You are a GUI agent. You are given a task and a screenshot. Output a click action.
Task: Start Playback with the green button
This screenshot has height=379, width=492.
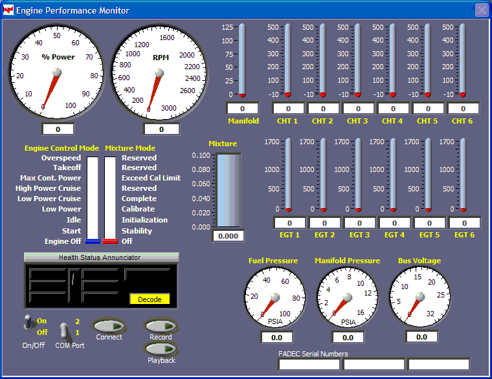coord(161,349)
